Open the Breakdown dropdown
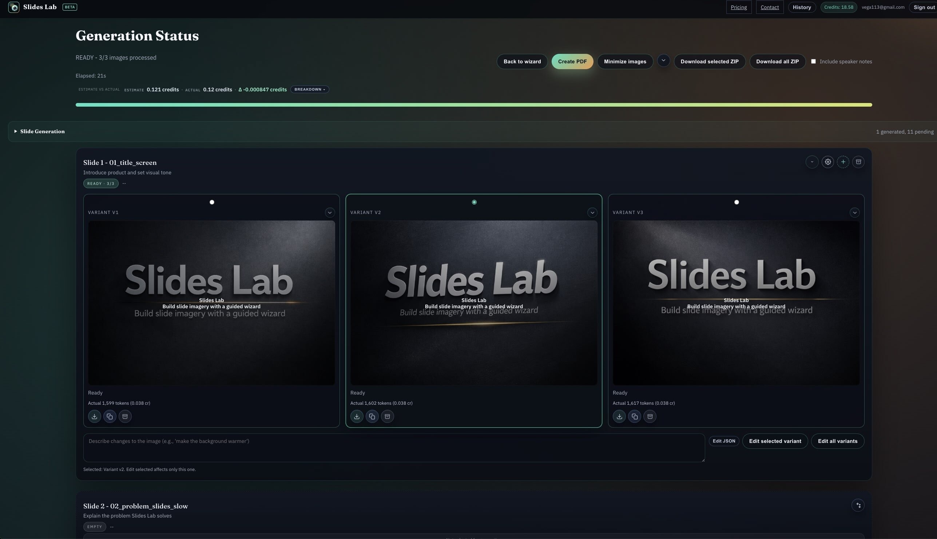 pos(309,89)
